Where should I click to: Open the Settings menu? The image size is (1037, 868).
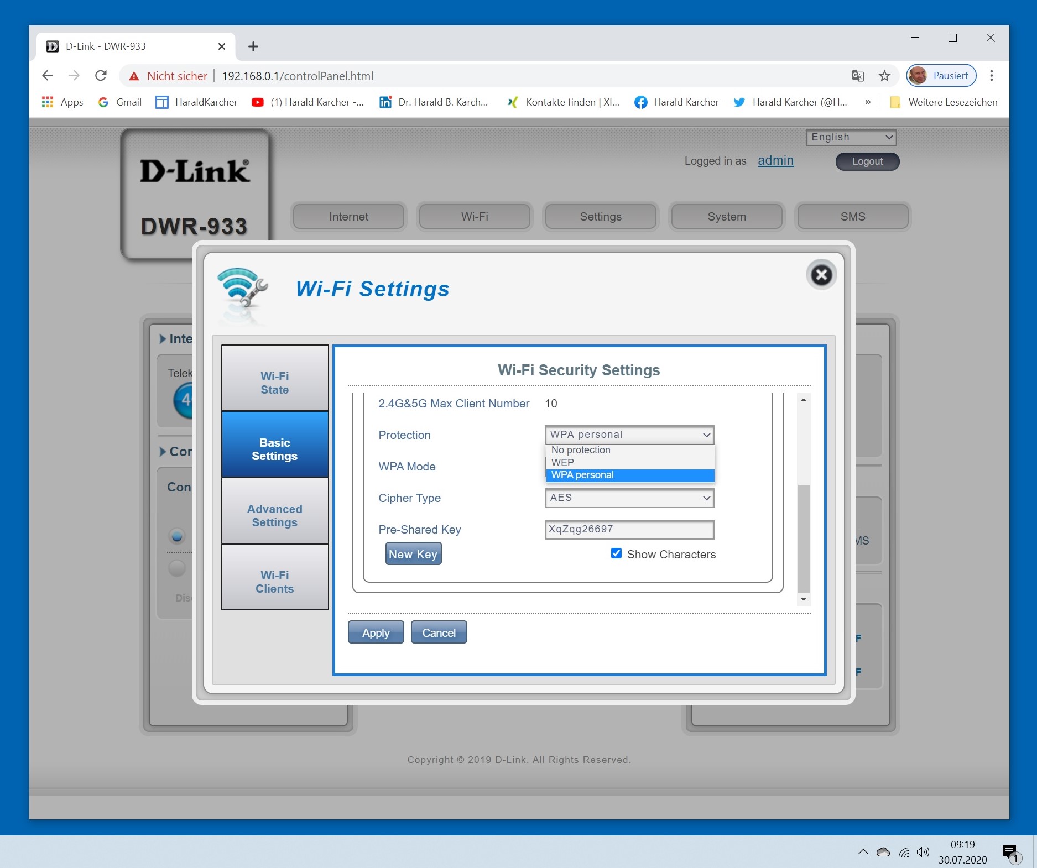(601, 217)
